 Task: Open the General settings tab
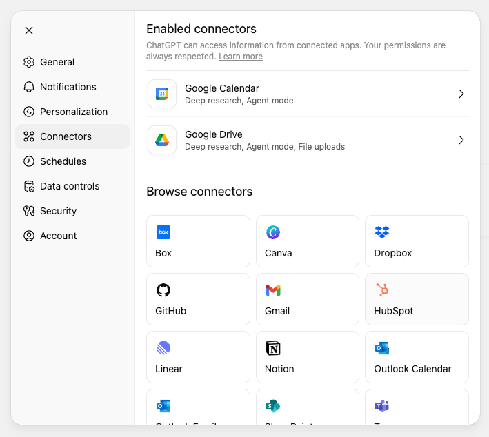pyautogui.click(x=72, y=62)
